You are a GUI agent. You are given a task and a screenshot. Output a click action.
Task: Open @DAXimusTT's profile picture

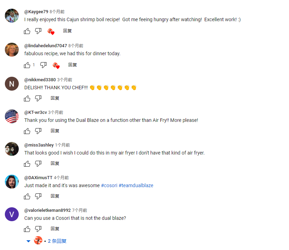point(12,182)
